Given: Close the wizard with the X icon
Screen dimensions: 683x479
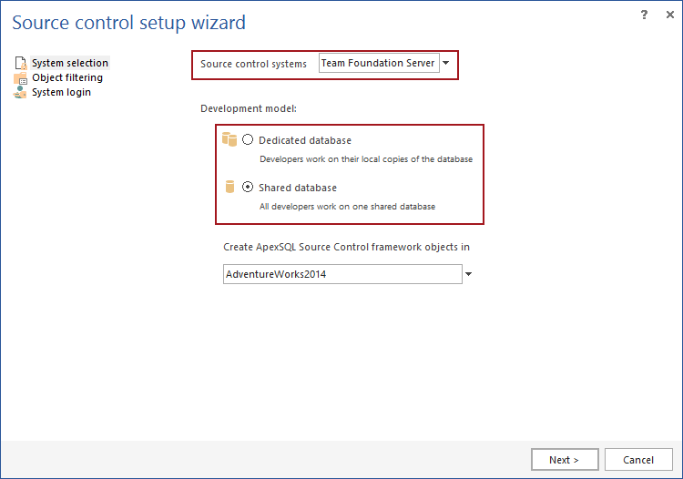Looking at the screenshot, I should pos(670,15).
